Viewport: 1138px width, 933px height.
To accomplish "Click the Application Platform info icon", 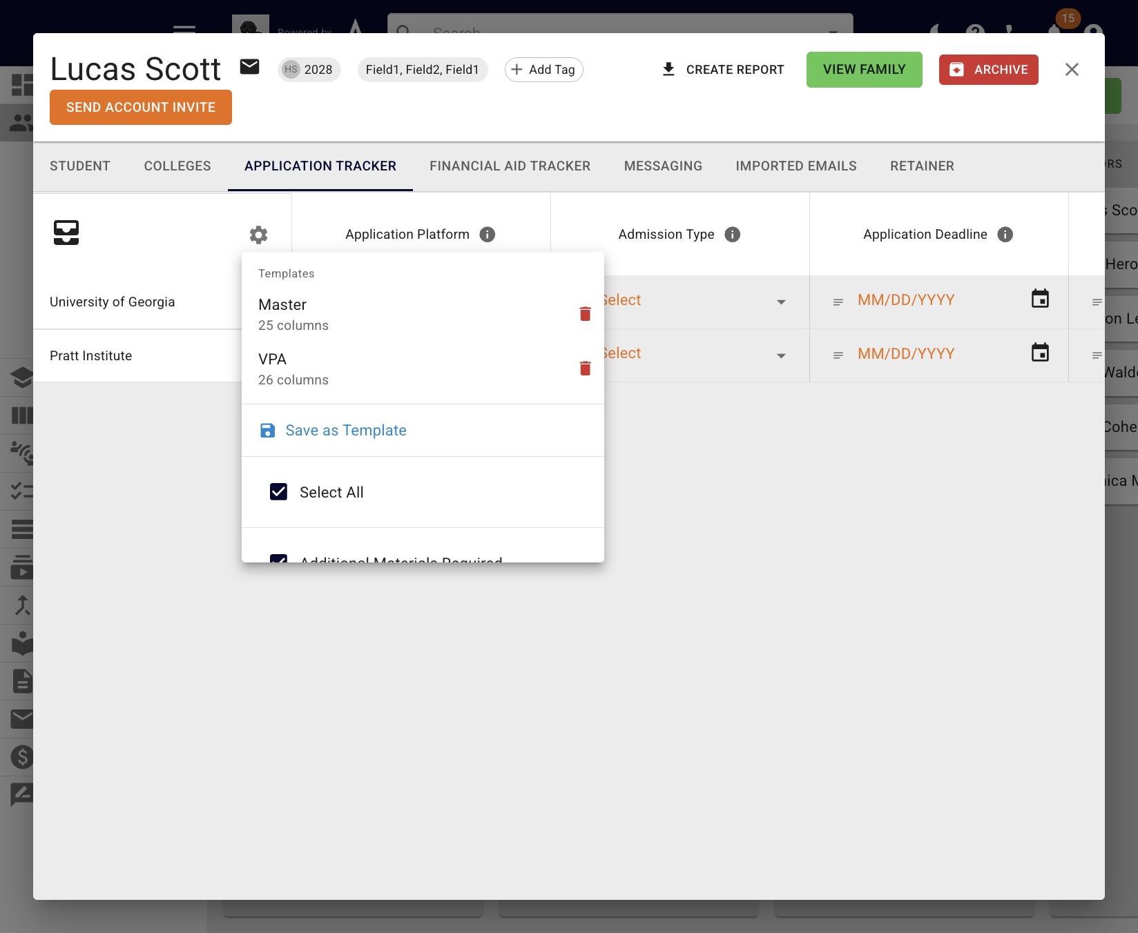I will tap(488, 235).
